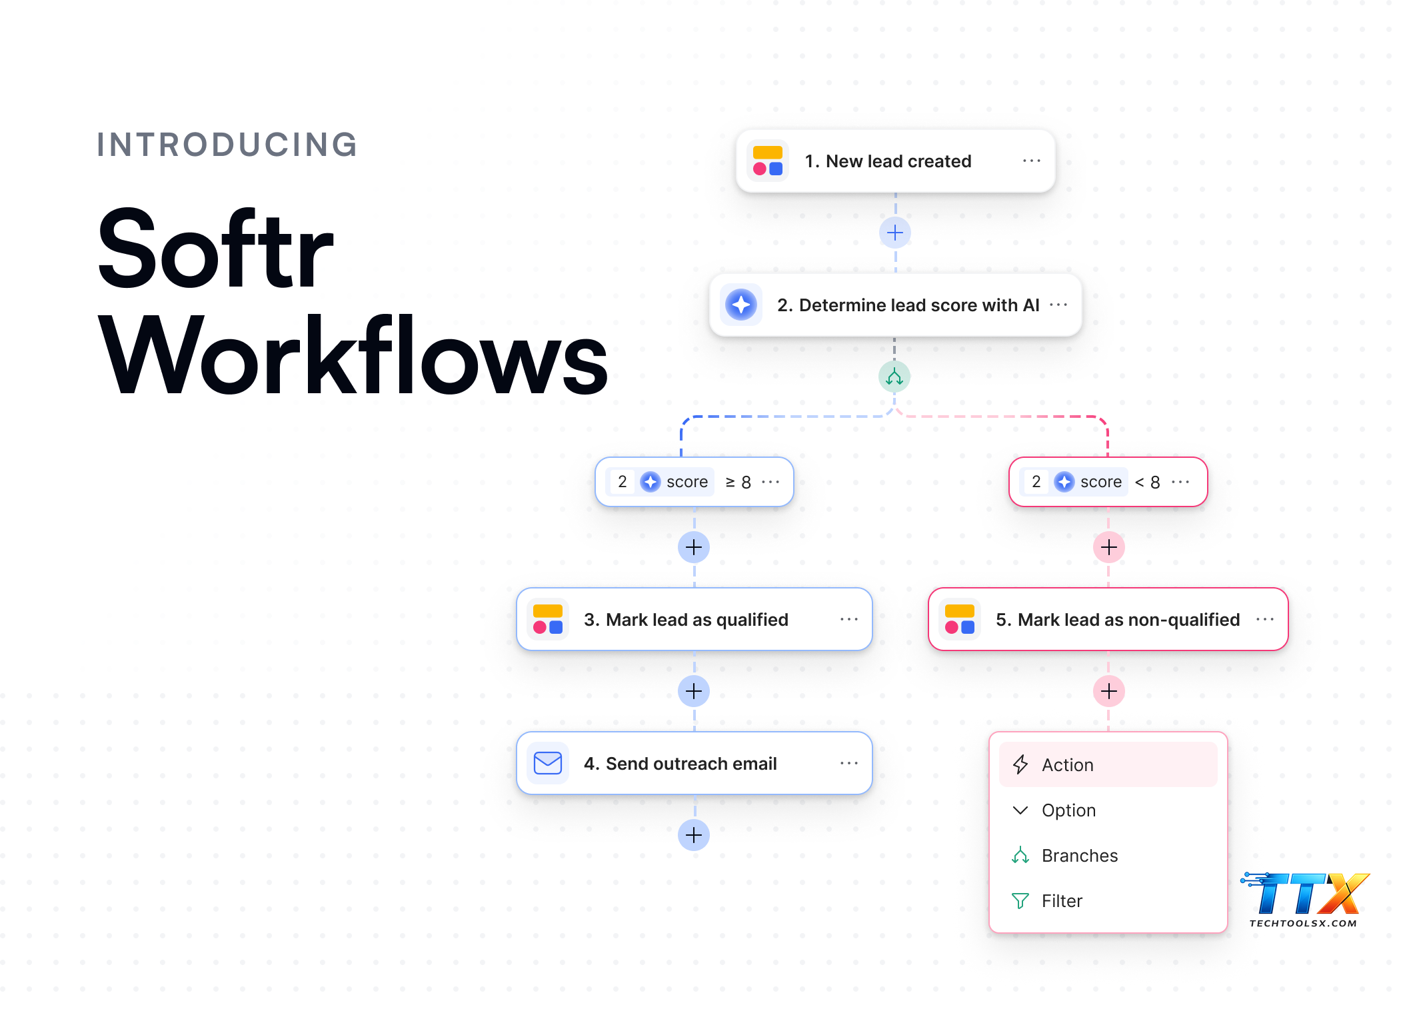1413x1013 pixels.
Task: Choose Filter from the add-step menu
Action: click(1108, 900)
